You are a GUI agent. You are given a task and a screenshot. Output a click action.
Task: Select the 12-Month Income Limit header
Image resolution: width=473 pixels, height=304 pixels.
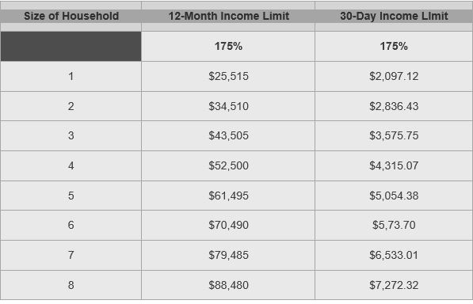[x=228, y=16]
